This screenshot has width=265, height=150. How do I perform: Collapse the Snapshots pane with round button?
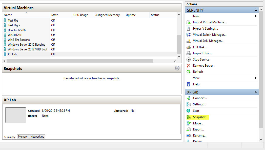coord(177,68)
